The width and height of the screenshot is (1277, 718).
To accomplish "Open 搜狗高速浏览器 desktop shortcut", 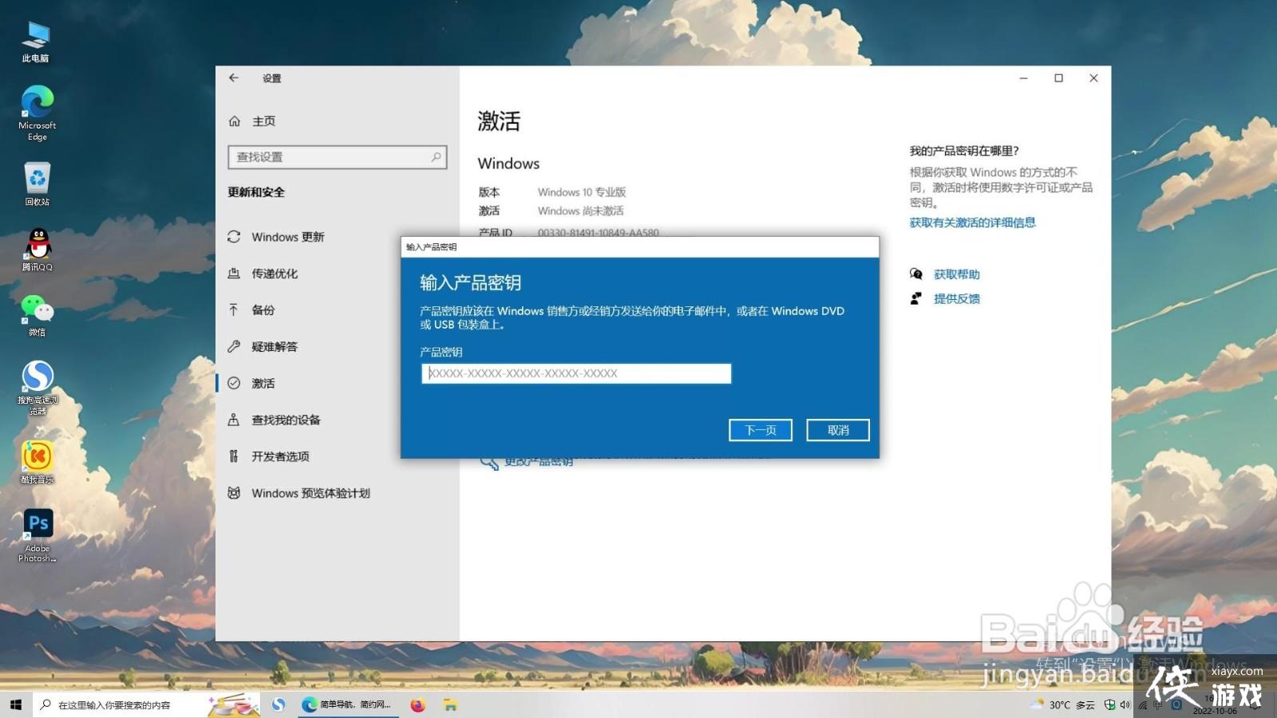I will 37,388.
